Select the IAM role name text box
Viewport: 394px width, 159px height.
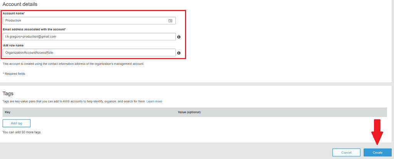point(89,53)
